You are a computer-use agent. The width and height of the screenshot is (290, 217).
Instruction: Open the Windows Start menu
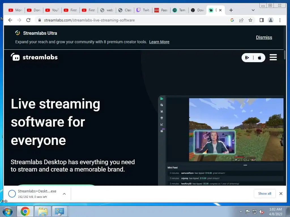7,211
